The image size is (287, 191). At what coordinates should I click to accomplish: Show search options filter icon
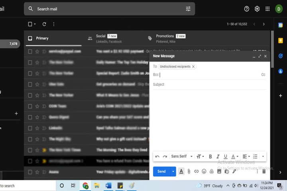point(188,9)
